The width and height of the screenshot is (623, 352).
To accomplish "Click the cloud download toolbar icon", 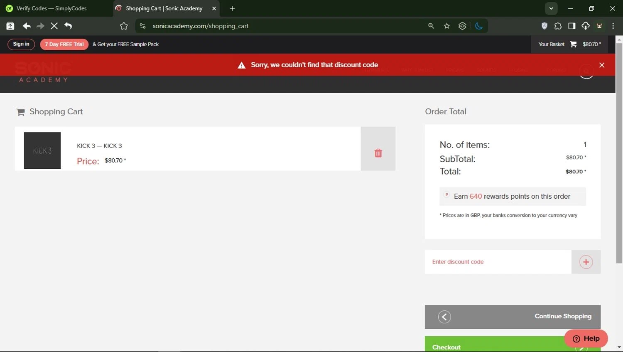I will [x=586, y=26].
